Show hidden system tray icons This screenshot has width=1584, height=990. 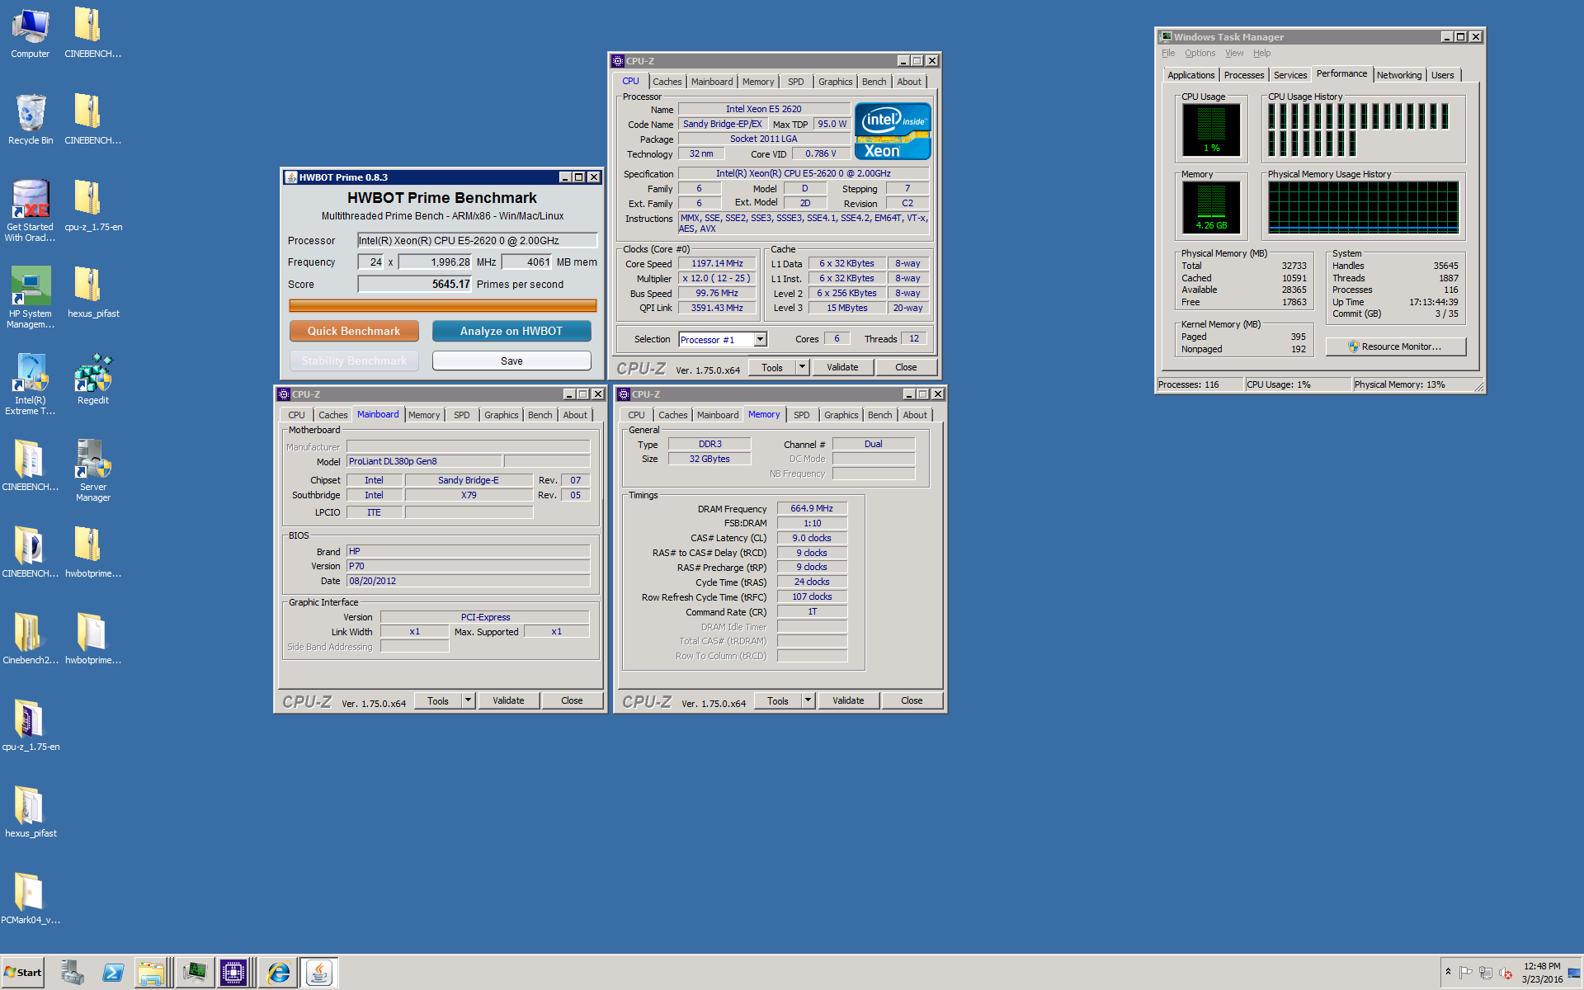1448,972
